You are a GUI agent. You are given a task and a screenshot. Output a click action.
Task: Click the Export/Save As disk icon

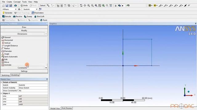pos(11,5)
